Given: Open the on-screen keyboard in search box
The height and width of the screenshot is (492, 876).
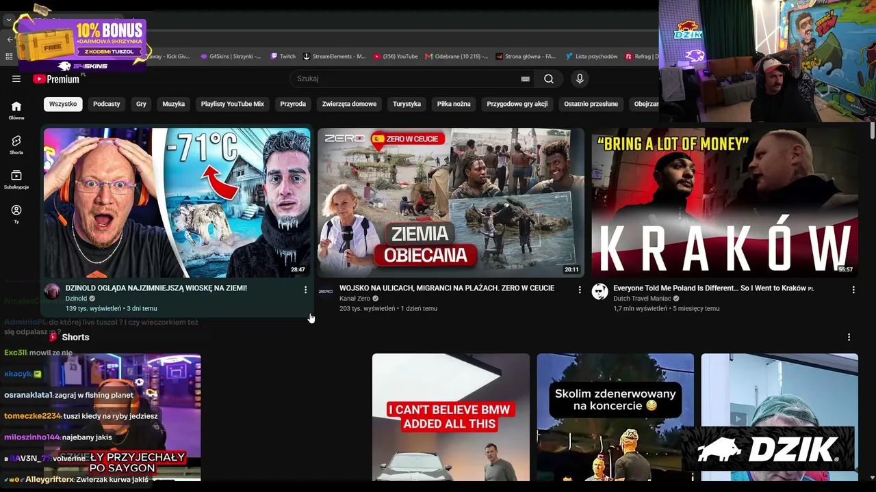Looking at the screenshot, I should pos(525,79).
